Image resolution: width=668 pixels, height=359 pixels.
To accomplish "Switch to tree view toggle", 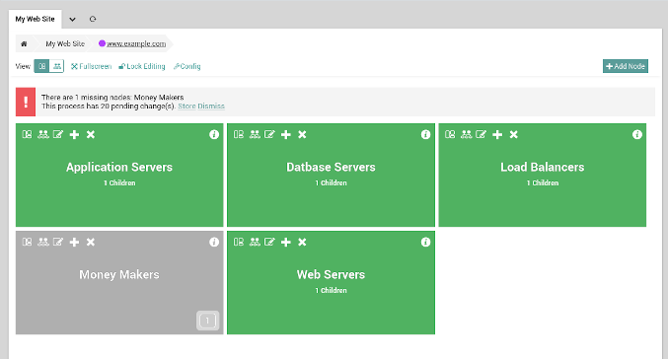I will pos(56,66).
